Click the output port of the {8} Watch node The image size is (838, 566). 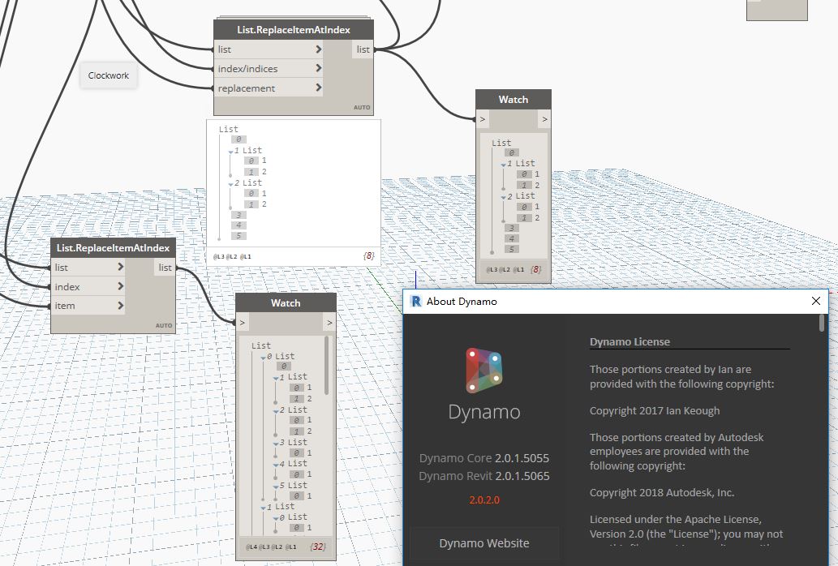tap(544, 119)
